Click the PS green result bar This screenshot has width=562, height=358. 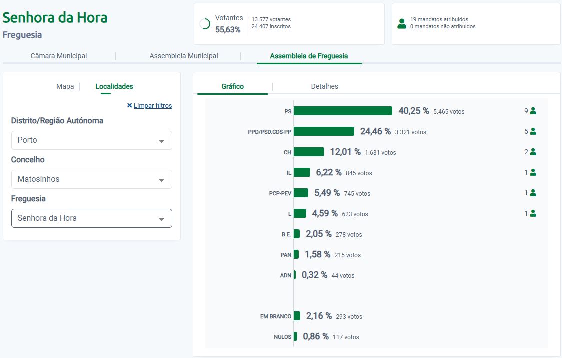click(343, 111)
